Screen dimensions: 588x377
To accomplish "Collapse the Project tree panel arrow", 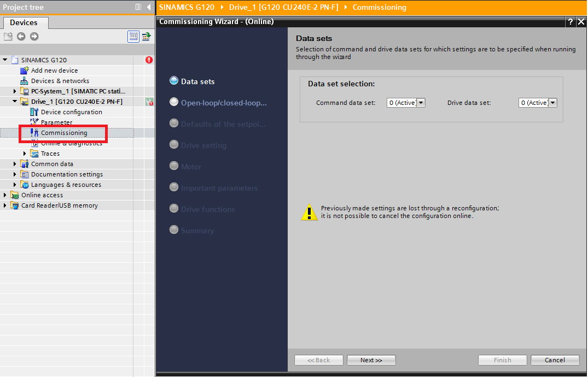I will 149,7.
